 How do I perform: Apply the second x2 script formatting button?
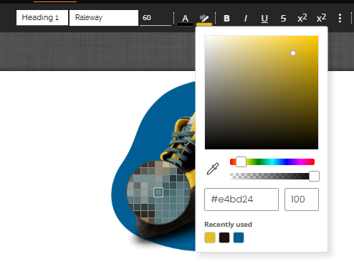point(321,18)
